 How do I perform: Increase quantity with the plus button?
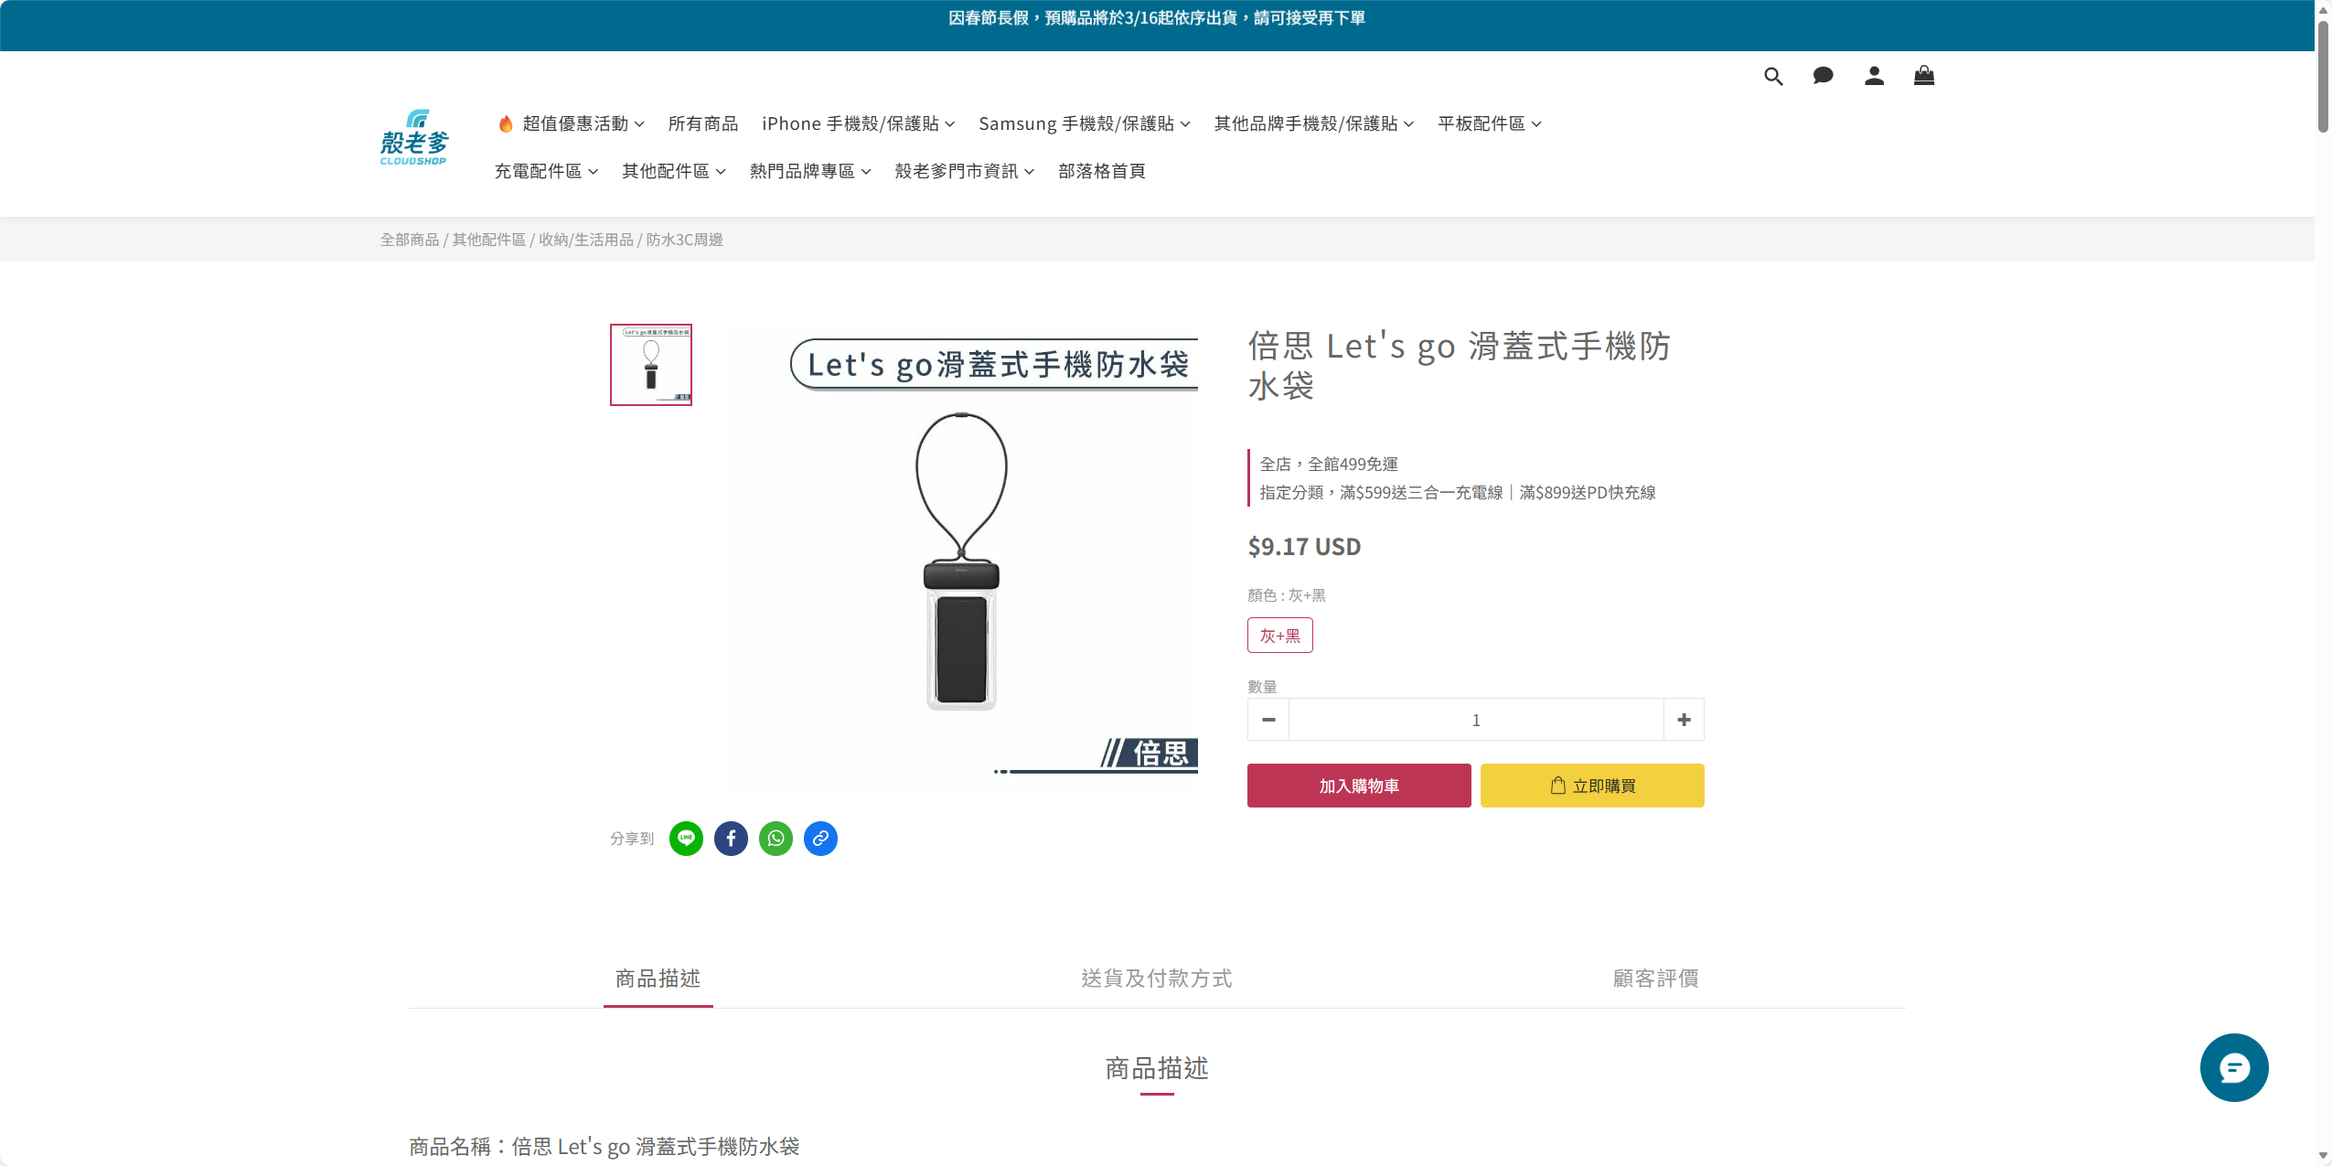pyautogui.click(x=1684, y=720)
